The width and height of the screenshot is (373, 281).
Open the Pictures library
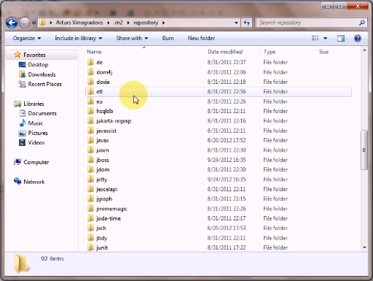tap(38, 133)
